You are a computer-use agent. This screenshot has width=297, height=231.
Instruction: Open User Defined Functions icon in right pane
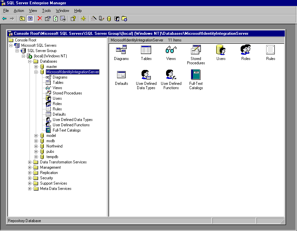tap(171, 75)
